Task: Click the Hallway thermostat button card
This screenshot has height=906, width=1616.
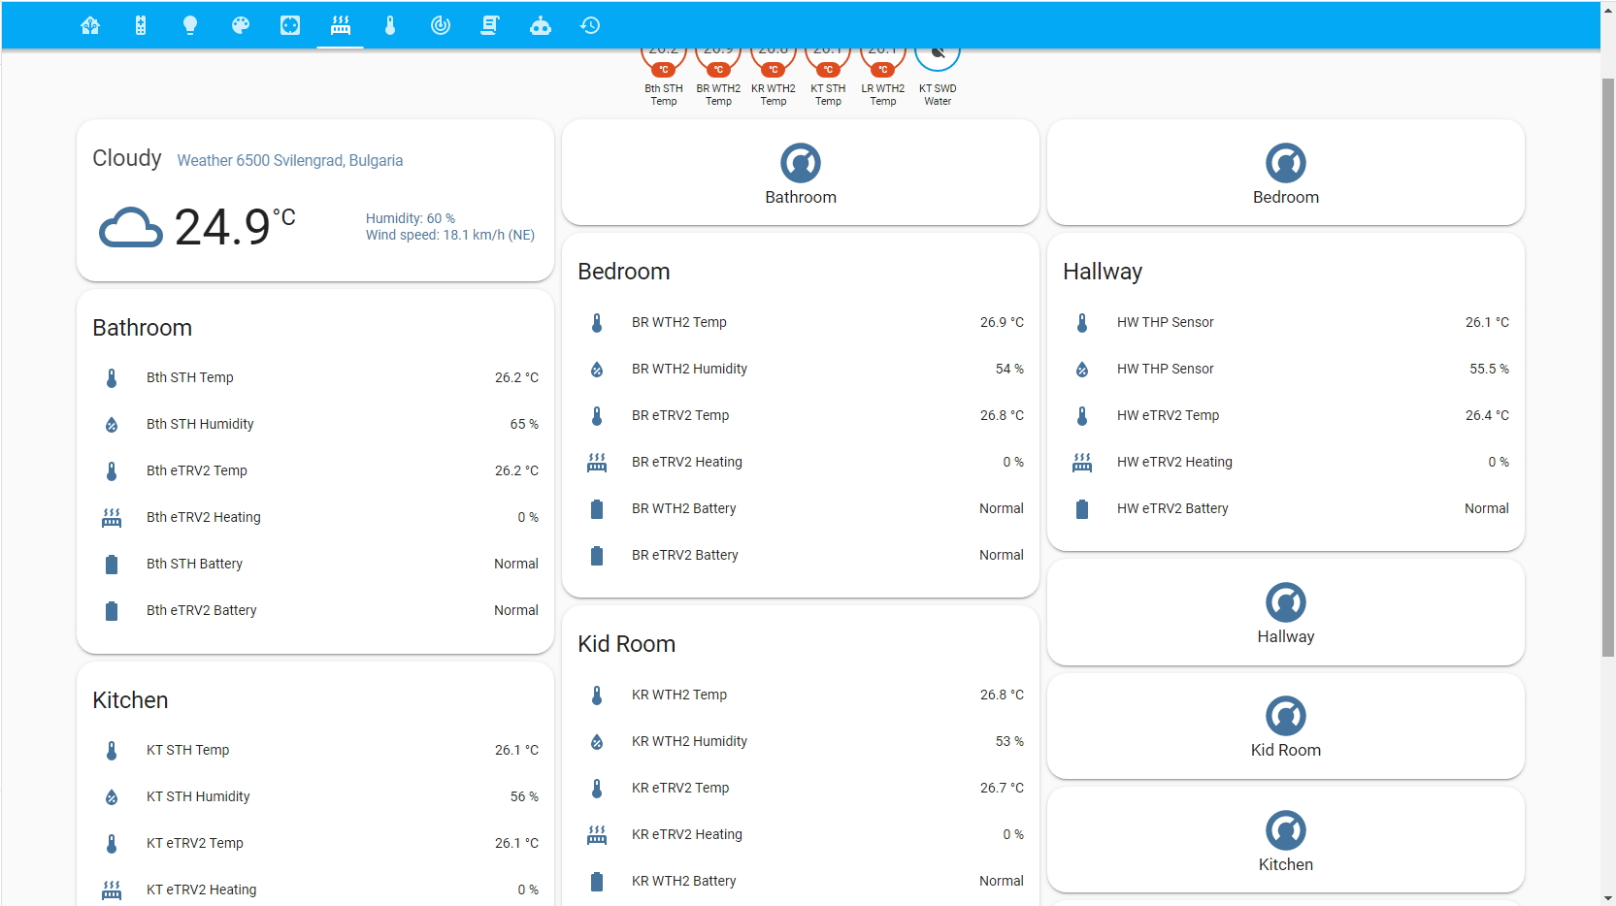Action: (1285, 613)
